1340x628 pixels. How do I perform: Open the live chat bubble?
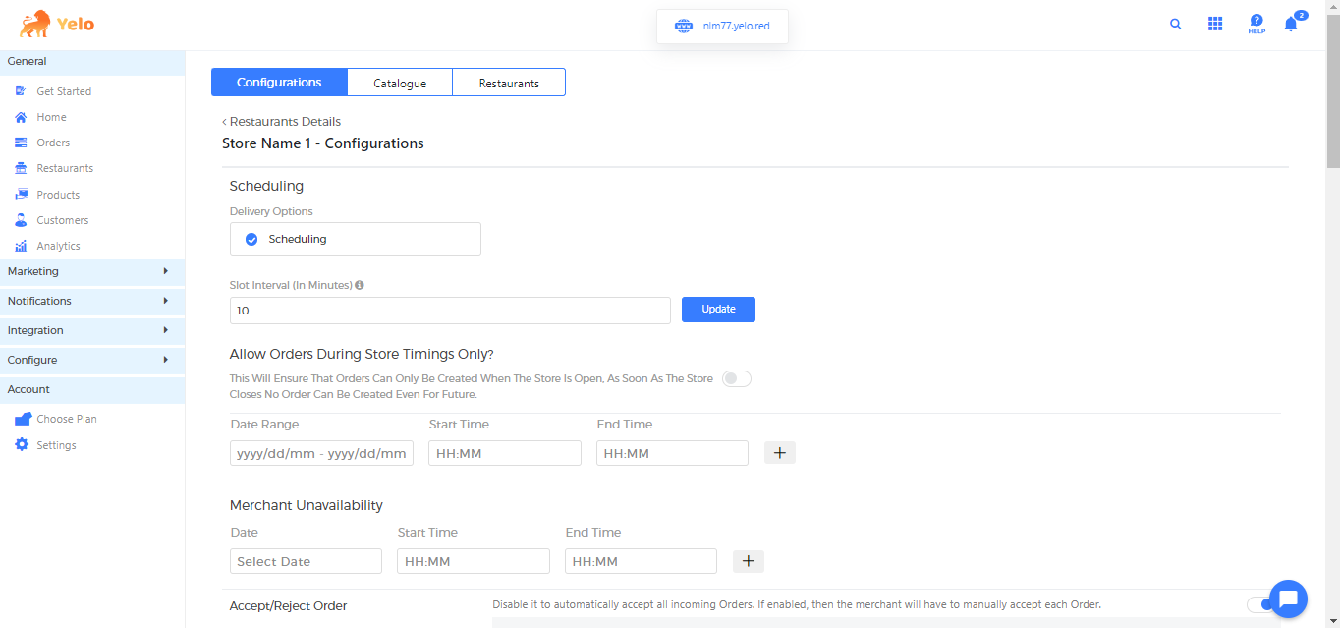tap(1288, 599)
